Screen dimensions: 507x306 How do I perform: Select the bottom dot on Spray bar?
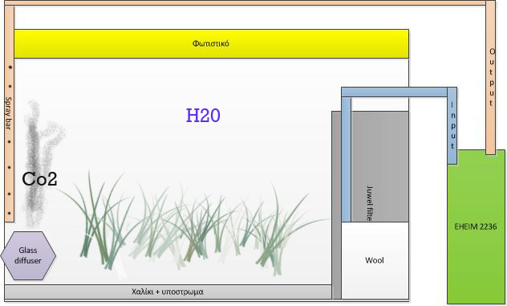(x=10, y=214)
